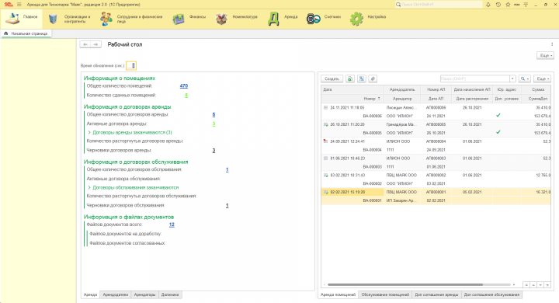Image resolution: width=559 pixels, height=303 pixels.
Task: Click the row icon of 02.02.2021 entry
Action: (325, 192)
